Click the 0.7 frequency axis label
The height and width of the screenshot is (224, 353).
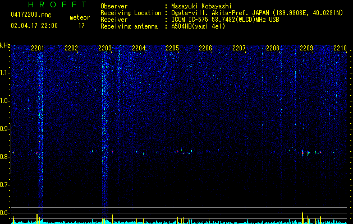tap(5, 185)
